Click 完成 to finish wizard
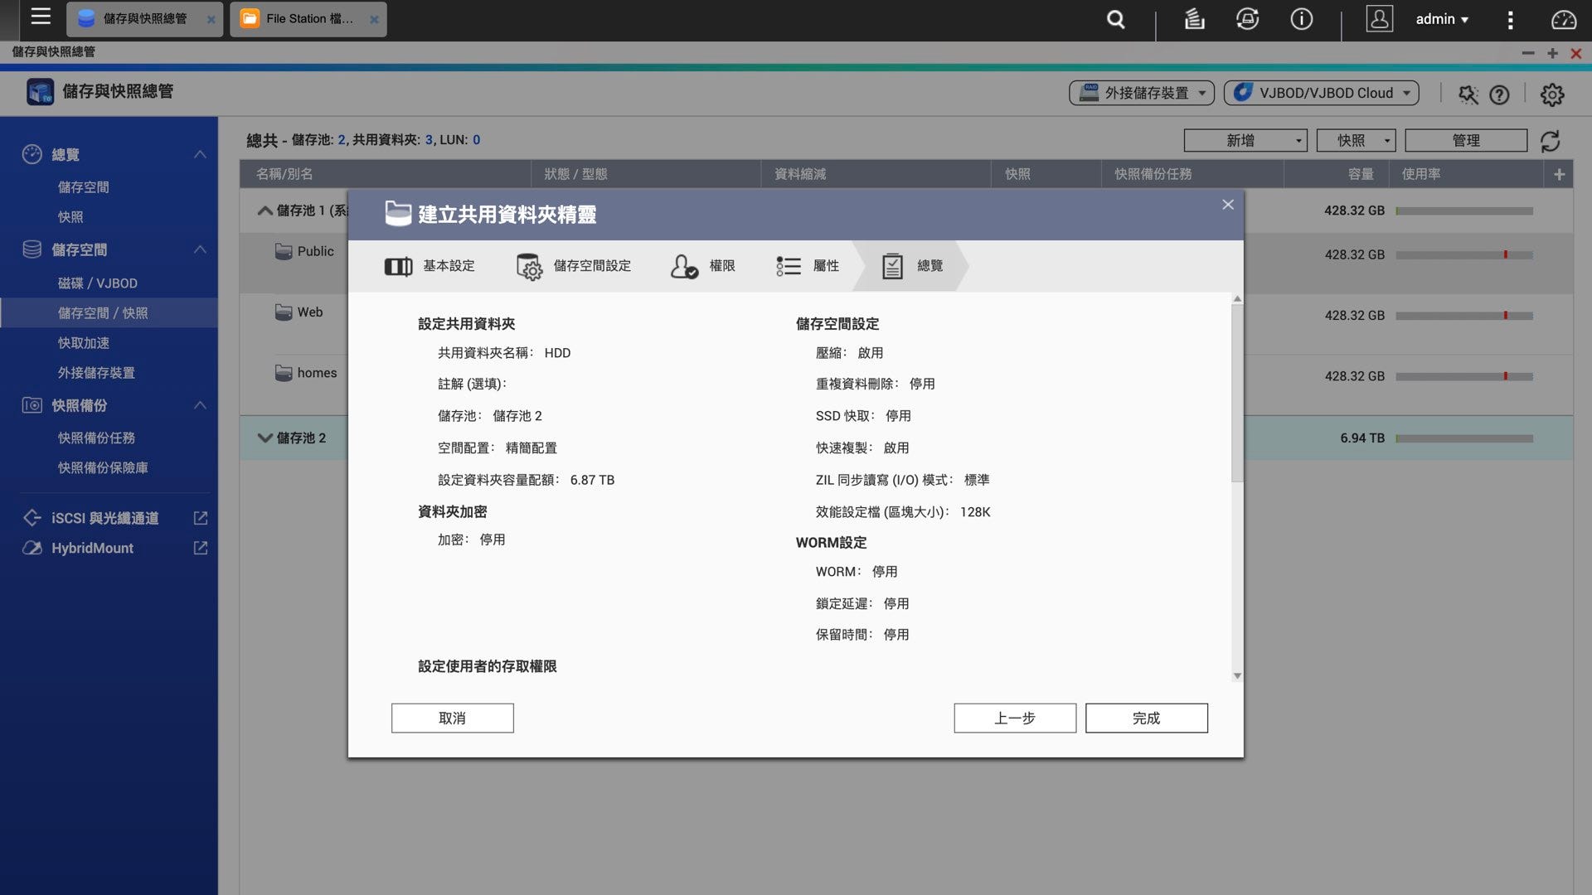The image size is (1592, 895). click(x=1147, y=718)
